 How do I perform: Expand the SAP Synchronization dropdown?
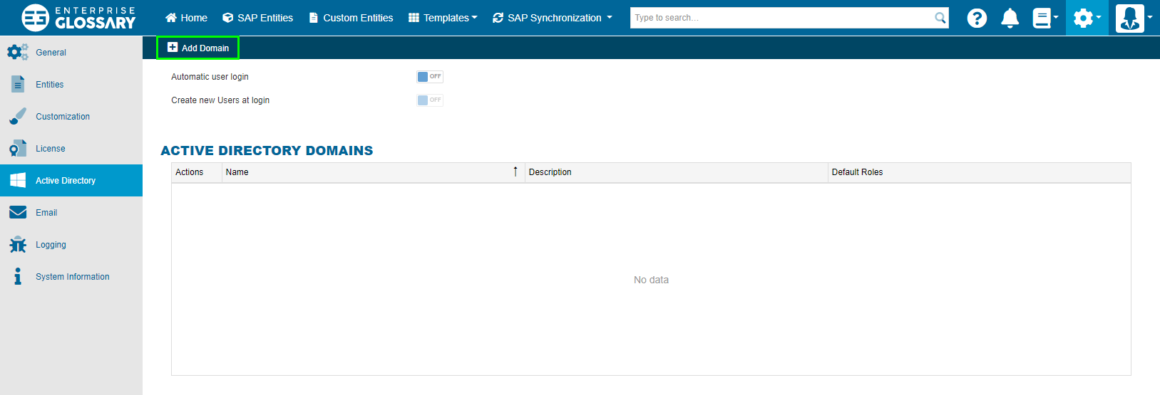coord(553,18)
